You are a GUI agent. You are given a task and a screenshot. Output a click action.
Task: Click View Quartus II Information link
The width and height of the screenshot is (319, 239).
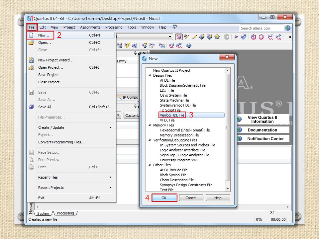(x=262, y=119)
